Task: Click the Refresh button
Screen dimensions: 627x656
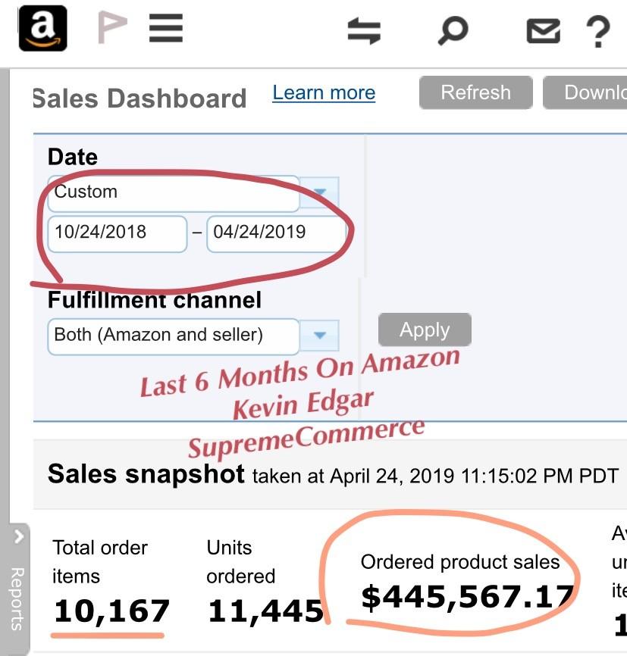Action: point(475,93)
